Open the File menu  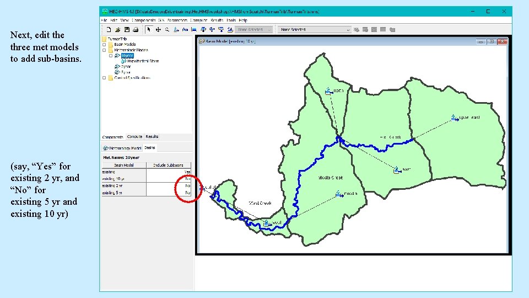click(104, 20)
